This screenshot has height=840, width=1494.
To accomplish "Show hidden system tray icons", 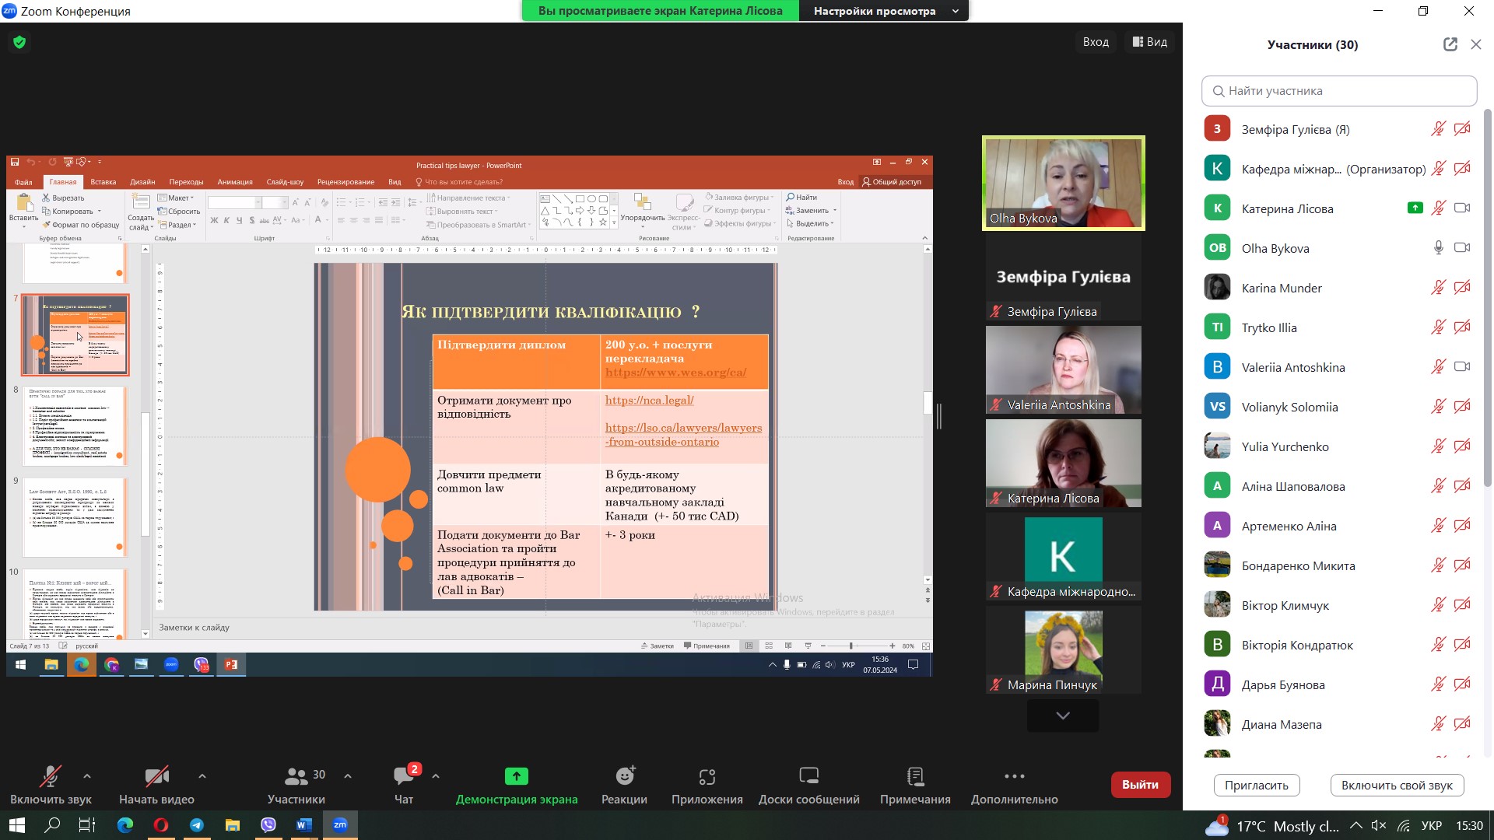I will point(1355,826).
